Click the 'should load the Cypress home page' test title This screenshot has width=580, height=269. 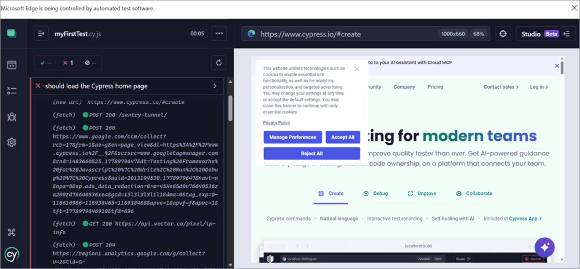coord(96,86)
